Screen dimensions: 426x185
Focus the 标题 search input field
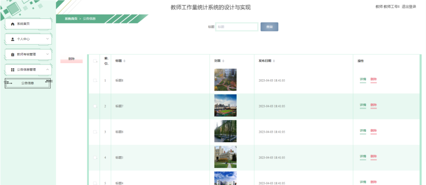pos(236,27)
